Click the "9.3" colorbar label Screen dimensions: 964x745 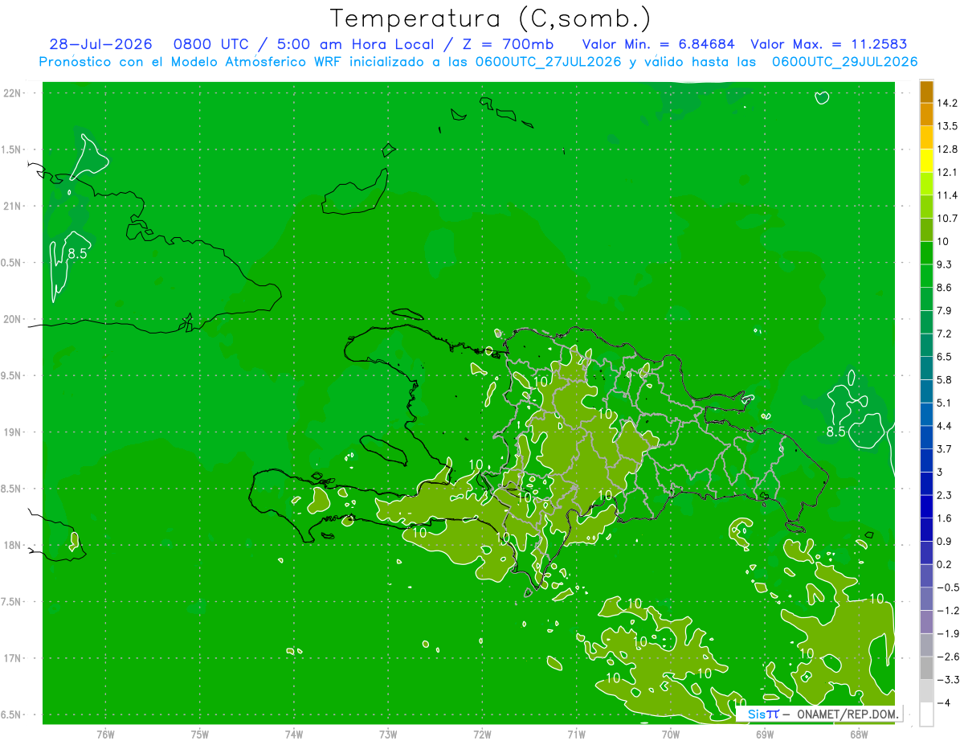[945, 264]
